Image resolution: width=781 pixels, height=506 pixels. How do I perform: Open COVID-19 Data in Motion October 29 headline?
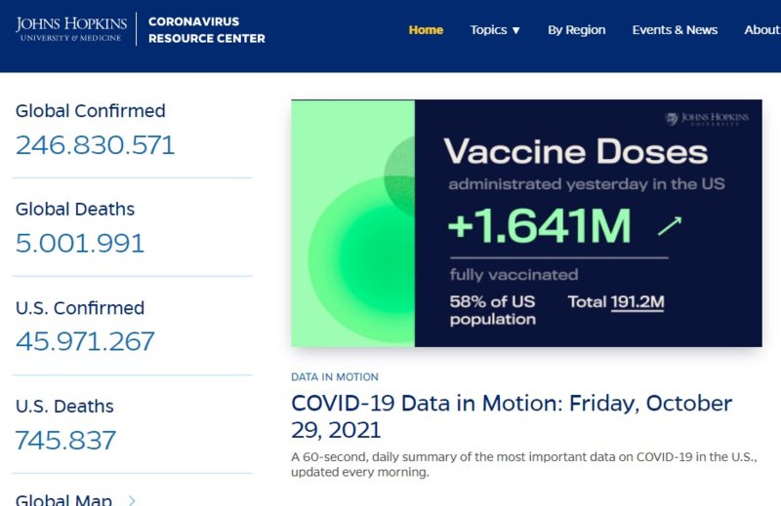512,416
